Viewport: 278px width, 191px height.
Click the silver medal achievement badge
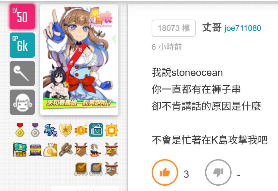pyautogui.click(x=35, y=130)
